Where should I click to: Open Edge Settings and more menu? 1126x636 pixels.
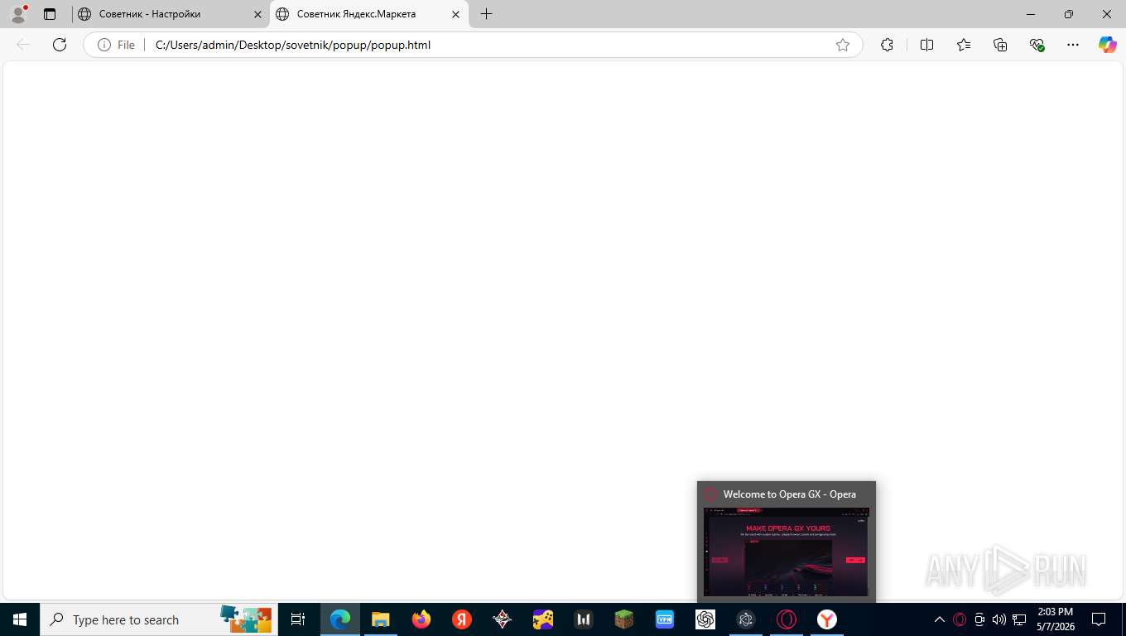click(x=1073, y=45)
